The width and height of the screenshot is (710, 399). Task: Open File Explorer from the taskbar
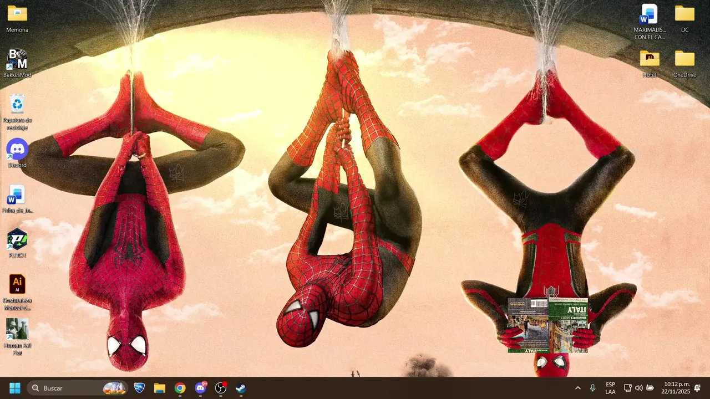click(x=160, y=388)
